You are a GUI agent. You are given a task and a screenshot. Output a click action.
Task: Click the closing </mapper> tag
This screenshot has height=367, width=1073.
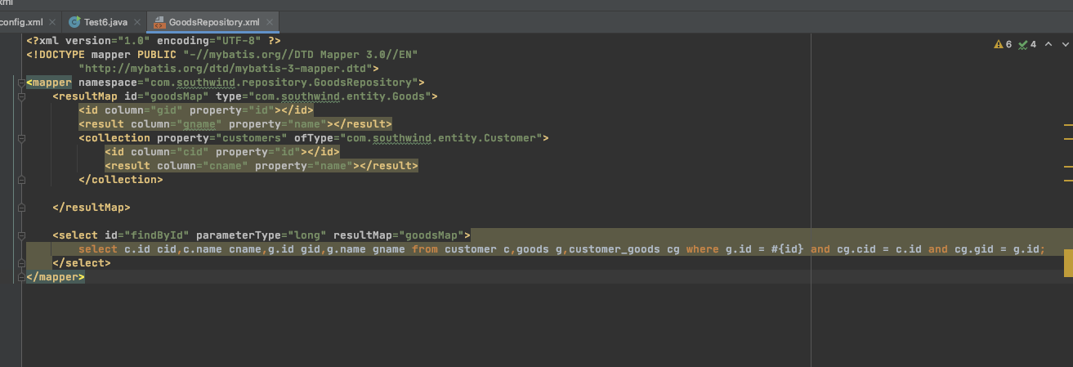pyautogui.click(x=56, y=277)
